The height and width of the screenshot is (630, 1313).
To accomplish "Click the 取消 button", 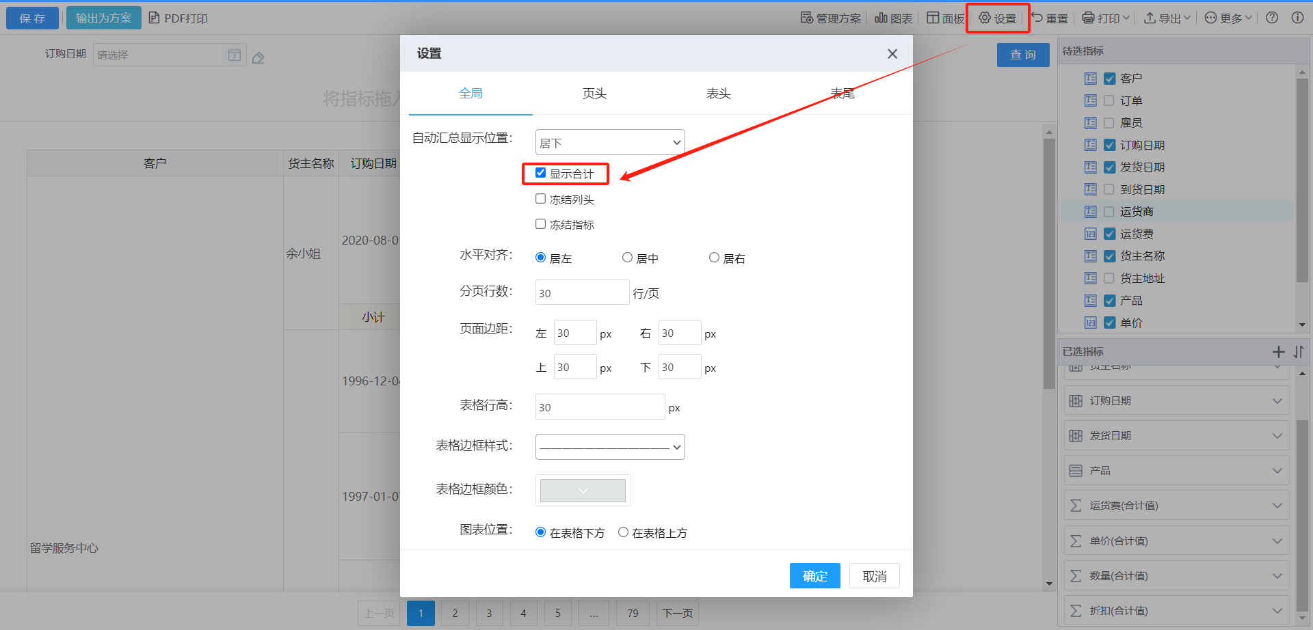I will [874, 576].
